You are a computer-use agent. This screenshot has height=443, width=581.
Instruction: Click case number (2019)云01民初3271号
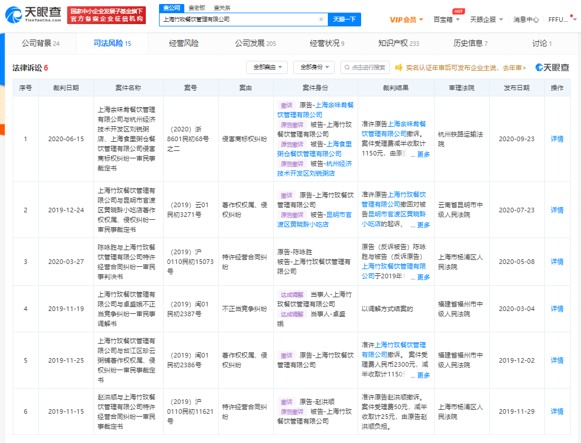pos(188,209)
